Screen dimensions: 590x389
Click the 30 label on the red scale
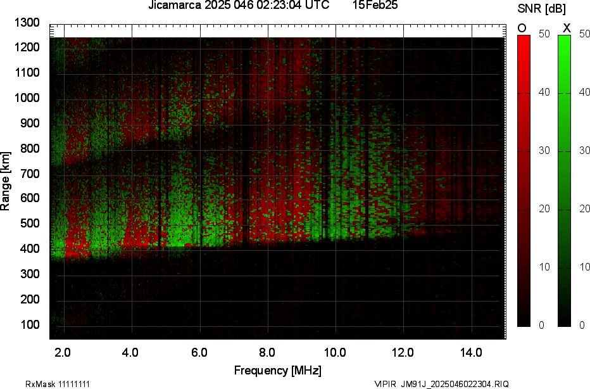click(544, 151)
